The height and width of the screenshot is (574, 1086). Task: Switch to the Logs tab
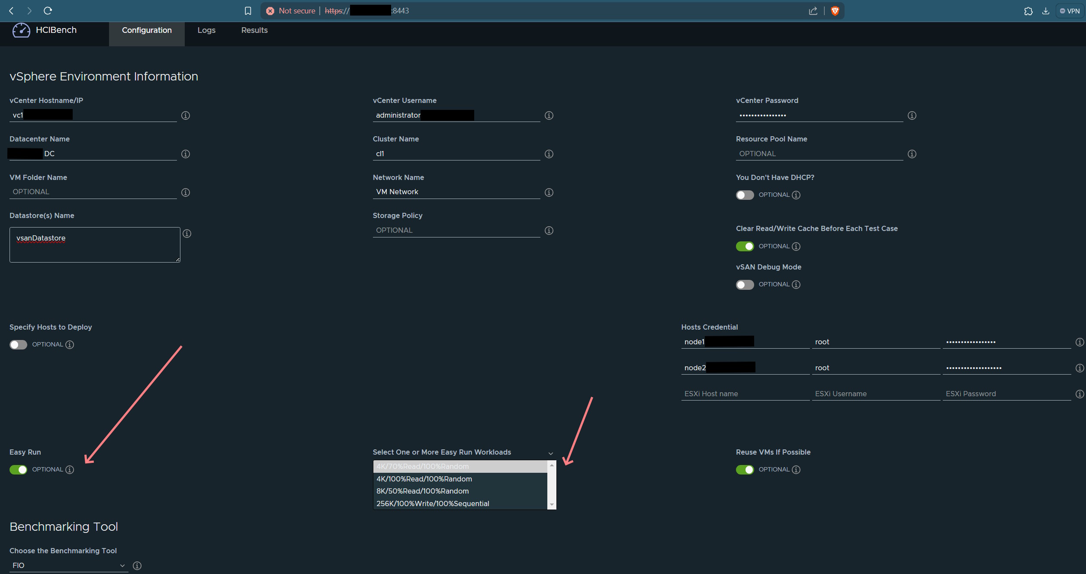pyautogui.click(x=206, y=30)
